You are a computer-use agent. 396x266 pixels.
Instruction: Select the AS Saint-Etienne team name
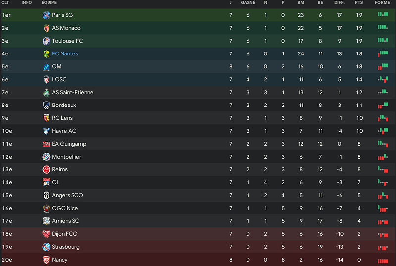72,93
